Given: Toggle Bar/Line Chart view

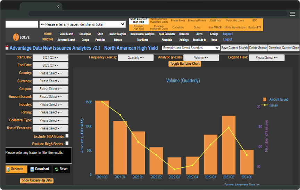Looking at the screenshot, I should (x=185, y=64).
